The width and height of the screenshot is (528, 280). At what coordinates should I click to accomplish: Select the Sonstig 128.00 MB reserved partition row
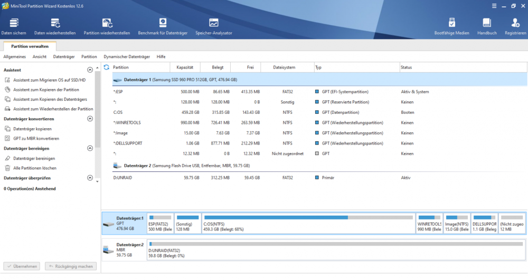(319, 102)
